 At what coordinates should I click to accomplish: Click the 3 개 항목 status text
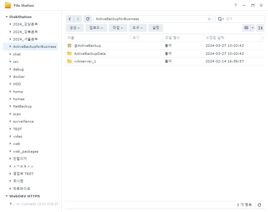point(244,205)
